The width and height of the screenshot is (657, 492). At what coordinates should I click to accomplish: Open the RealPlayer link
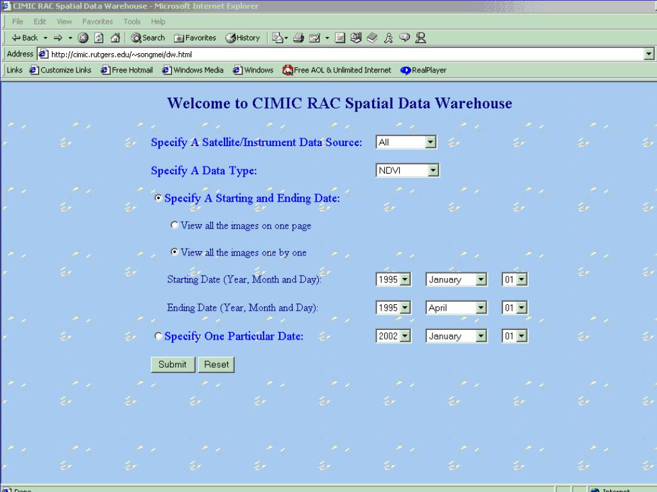point(423,70)
